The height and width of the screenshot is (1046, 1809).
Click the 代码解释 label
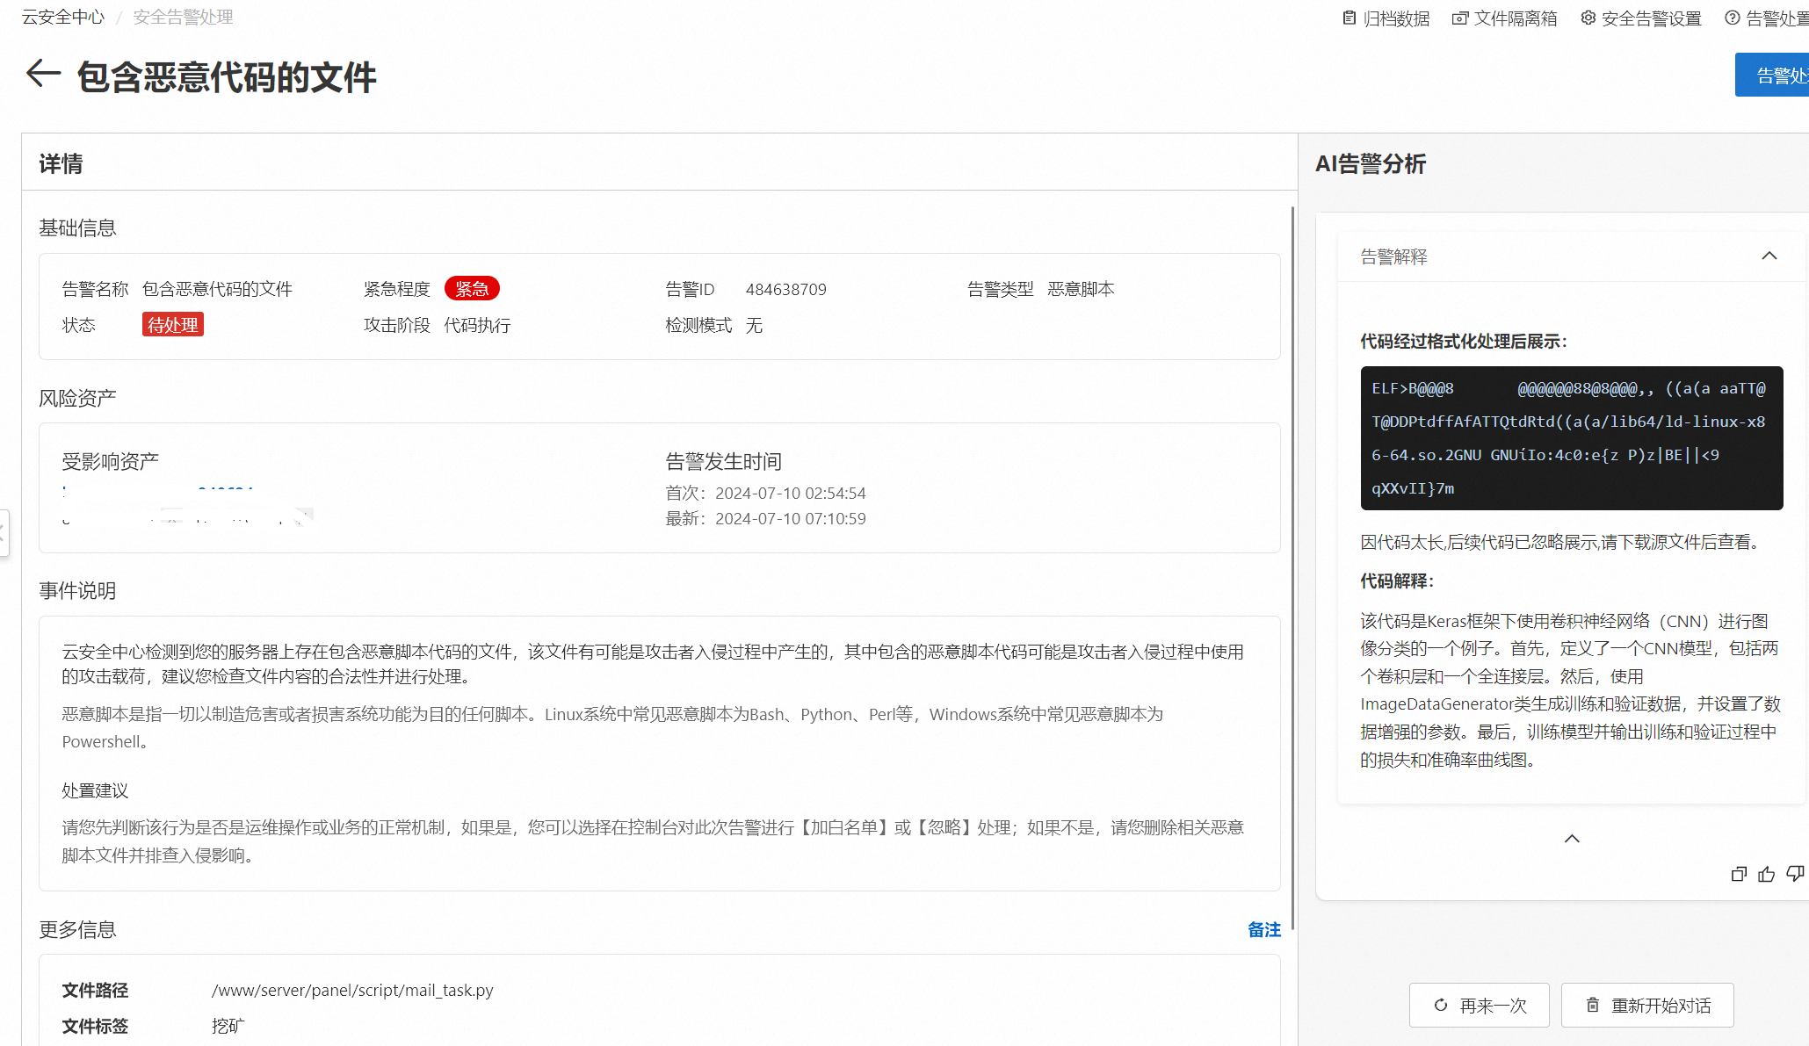[1397, 581]
